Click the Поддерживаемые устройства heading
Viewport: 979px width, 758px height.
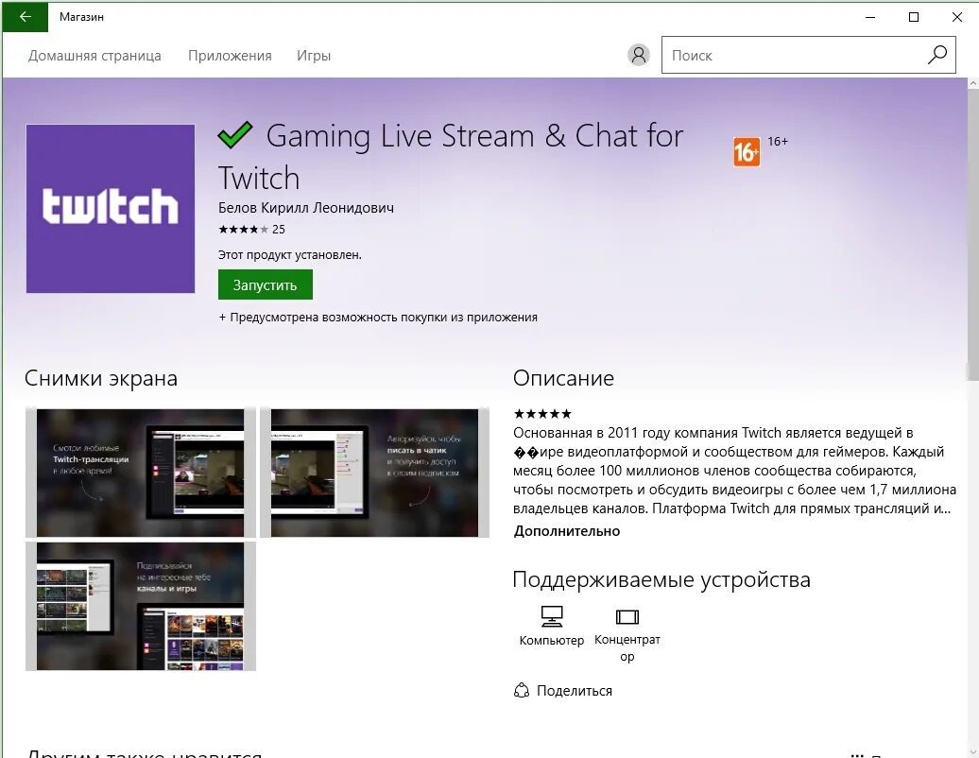[x=661, y=579]
